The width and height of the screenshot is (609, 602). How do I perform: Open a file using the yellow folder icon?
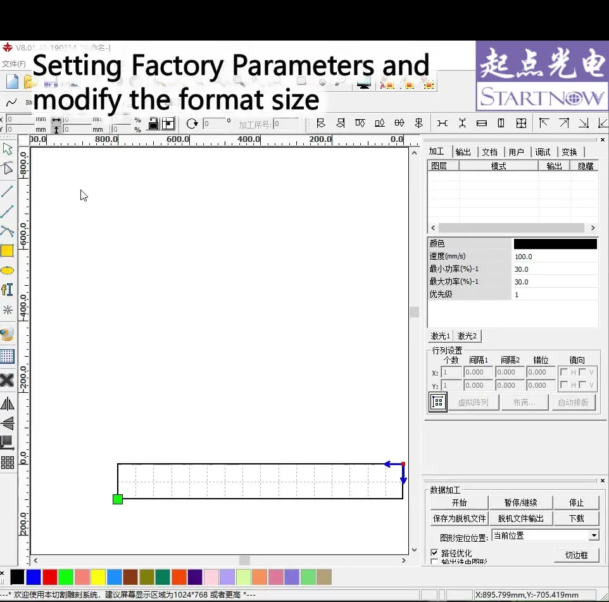click(30, 82)
